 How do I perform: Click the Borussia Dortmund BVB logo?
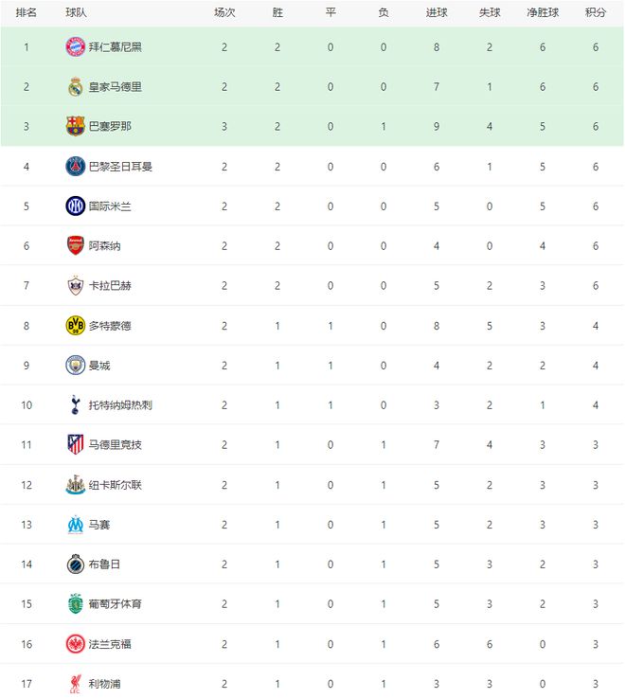(75, 325)
